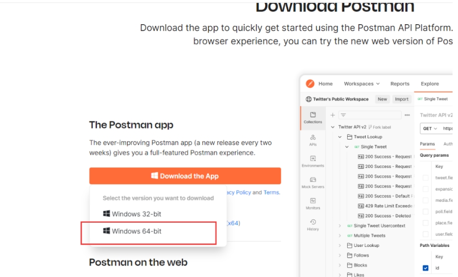Viewport: 458px width, 277px height.
Task: Open the GET method dropdown
Action: click(430, 128)
